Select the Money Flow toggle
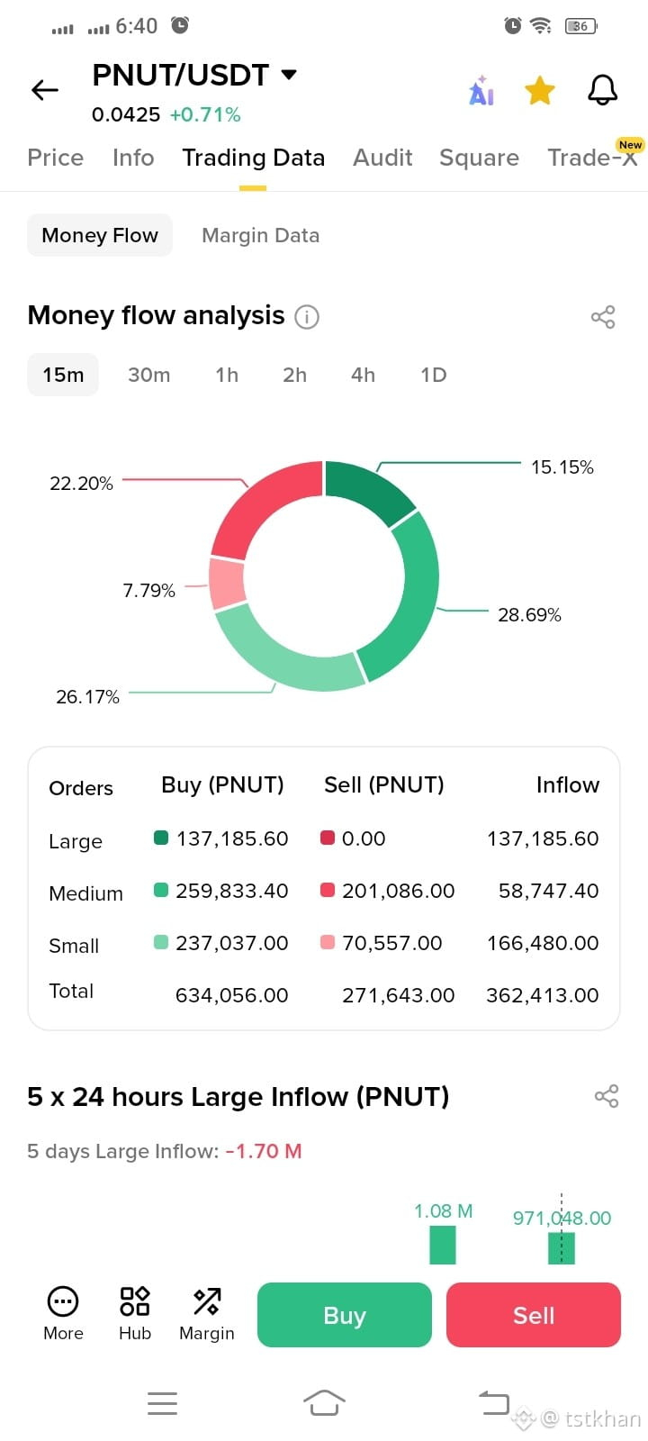 coord(100,235)
